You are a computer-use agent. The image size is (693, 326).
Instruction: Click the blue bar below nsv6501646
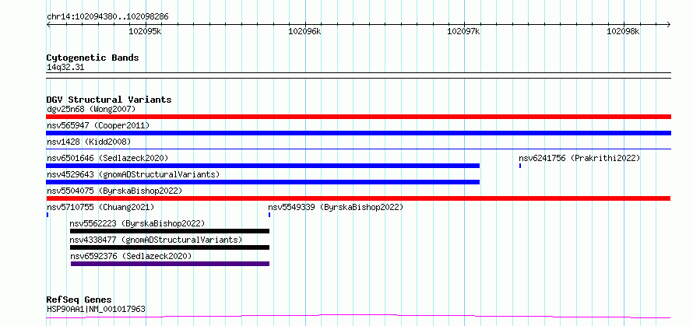tap(262, 166)
